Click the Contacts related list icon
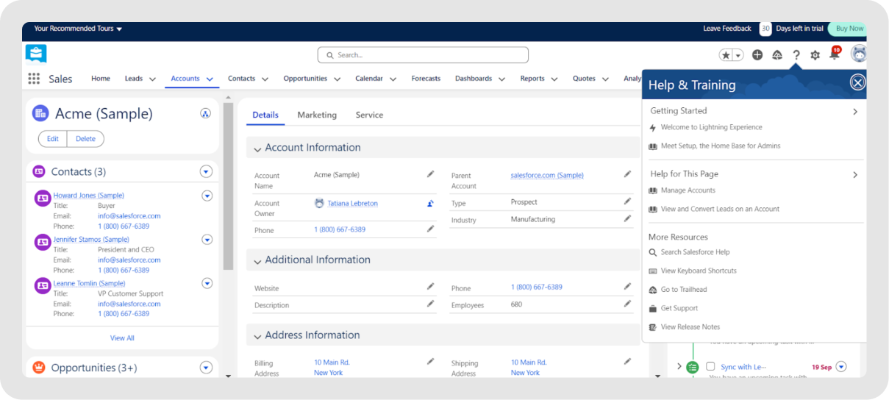The height and width of the screenshot is (400, 889). [39, 171]
